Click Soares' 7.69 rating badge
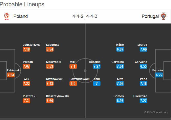 pyautogui.click(x=143, y=49)
